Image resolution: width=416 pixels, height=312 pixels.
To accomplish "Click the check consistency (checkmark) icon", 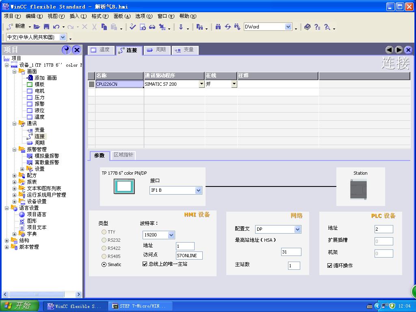I will pos(133,26).
